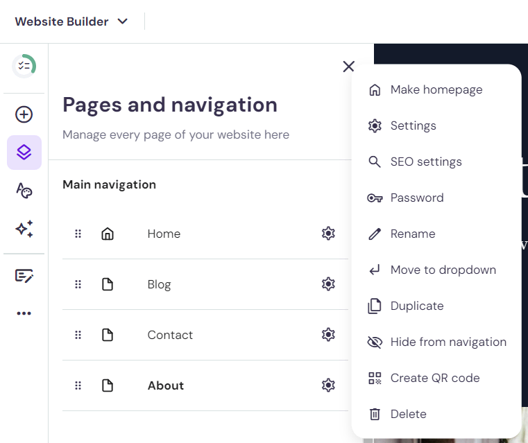Open the pages and navigation layers icon
The width and height of the screenshot is (528, 443).
tap(24, 153)
